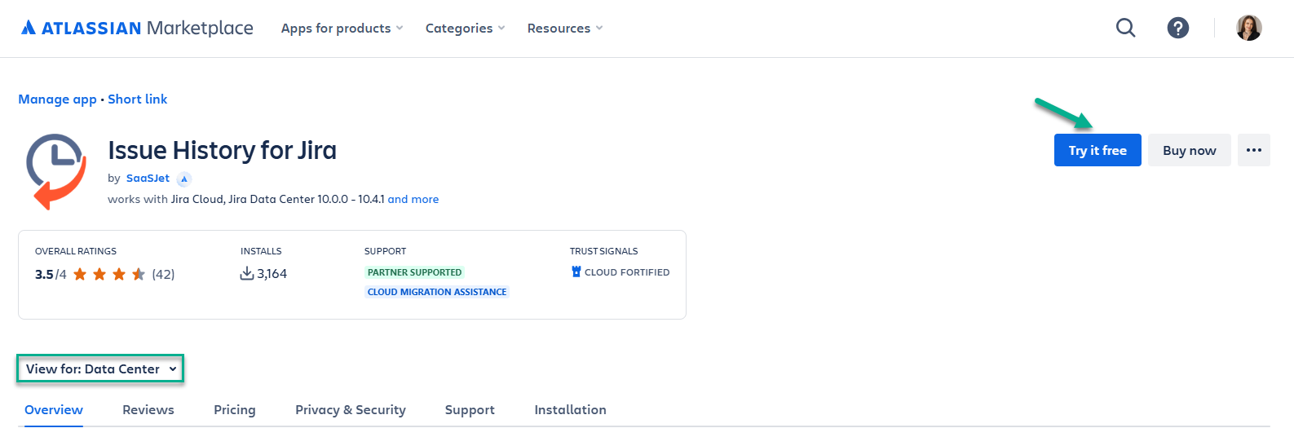The width and height of the screenshot is (1294, 437).
Task: Switch to the Pricing tab
Action: [235, 409]
